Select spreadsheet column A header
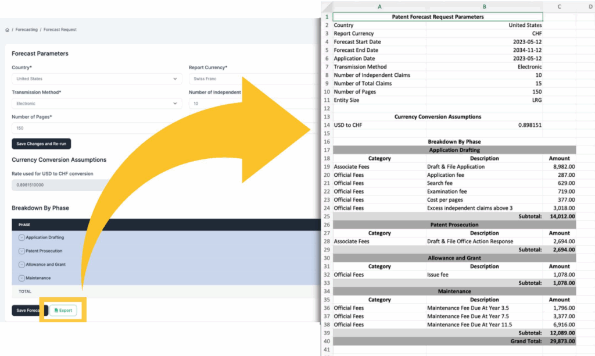 pyautogui.click(x=379, y=7)
